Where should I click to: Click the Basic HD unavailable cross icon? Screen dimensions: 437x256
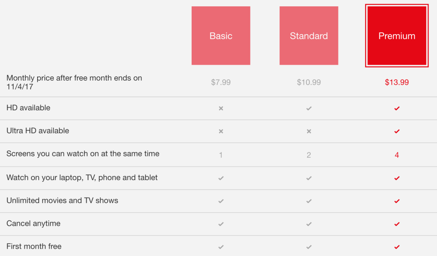pyautogui.click(x=221, y=108)
